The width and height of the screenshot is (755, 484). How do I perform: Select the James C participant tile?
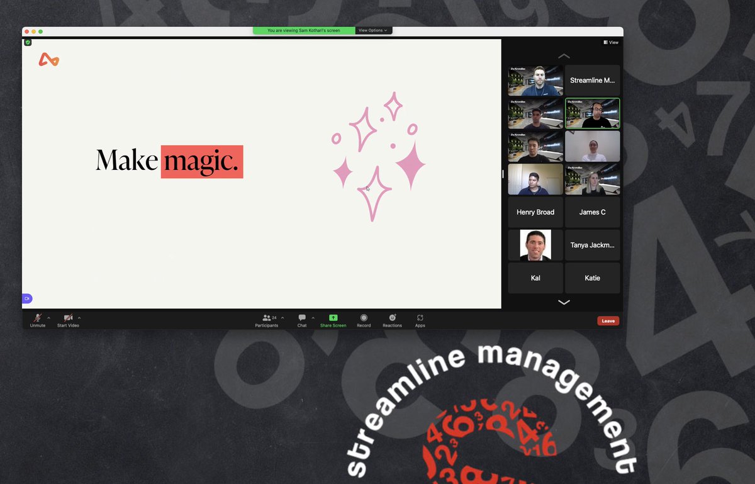[593, 212]
